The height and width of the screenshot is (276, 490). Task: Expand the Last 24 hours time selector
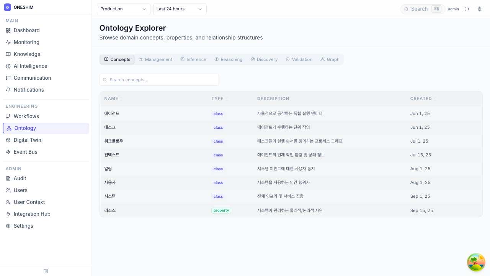[x=180, y=9]
